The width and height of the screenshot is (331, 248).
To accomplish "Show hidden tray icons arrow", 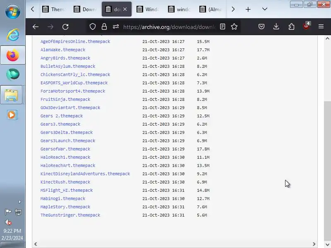I will [19, 202].
